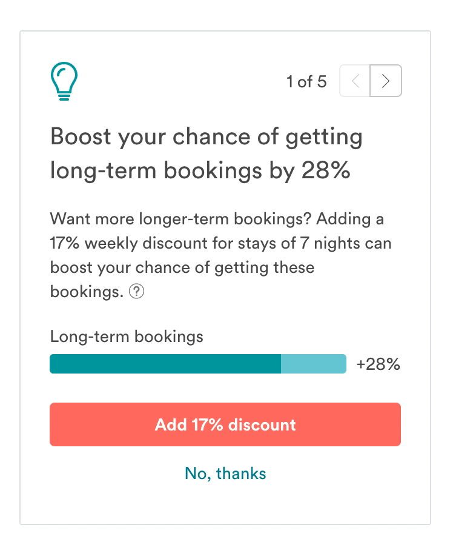The width and height of the screenshot is (453, 553).
Task: Click the 1 of 5 page counter
Action: 306,81
